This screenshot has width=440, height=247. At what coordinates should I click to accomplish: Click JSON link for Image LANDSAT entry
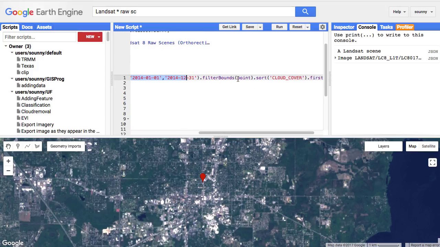433,58
